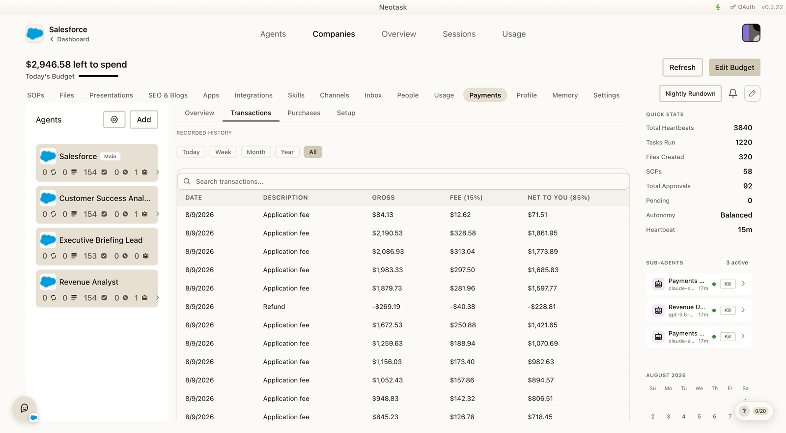Click Executive Briefing Lead cloud icon
This screenshot has height=433, width=786.
pyautogui.click(x=48, y=240)
